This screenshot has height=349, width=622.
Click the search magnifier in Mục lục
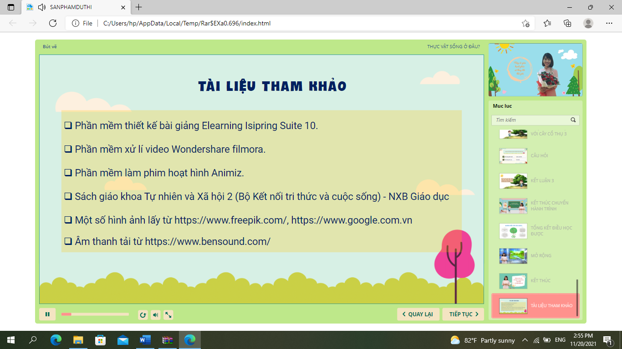pos(573,120)
